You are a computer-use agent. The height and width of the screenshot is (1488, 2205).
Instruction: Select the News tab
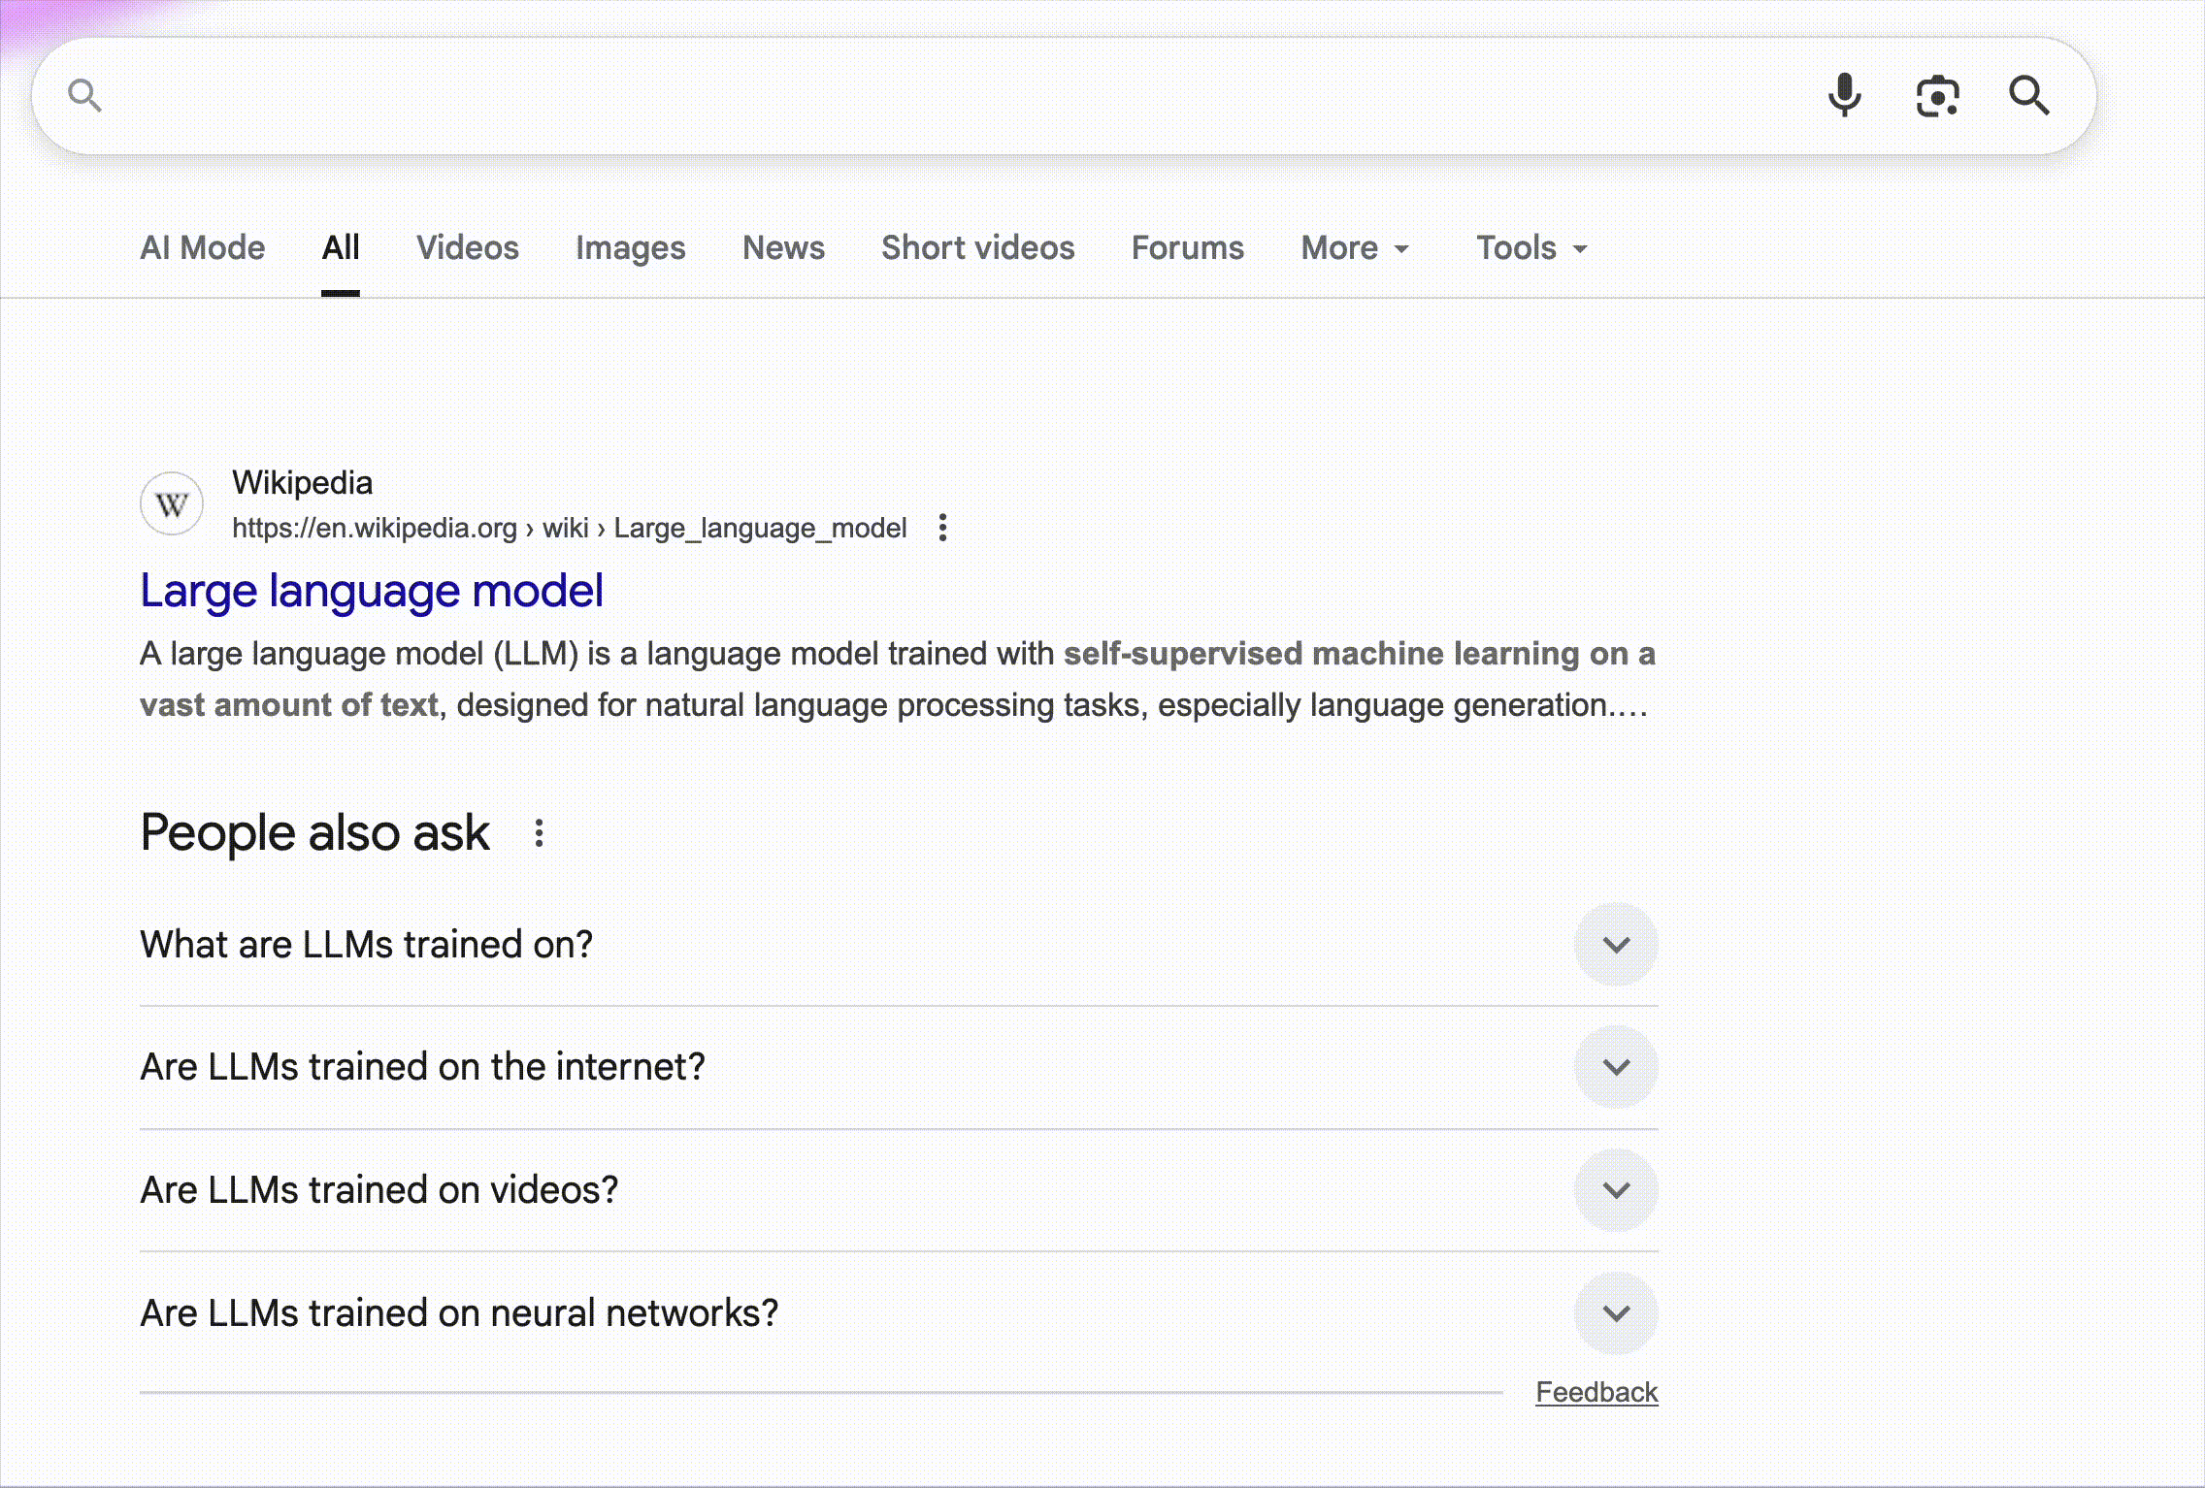tap(783, 248)
